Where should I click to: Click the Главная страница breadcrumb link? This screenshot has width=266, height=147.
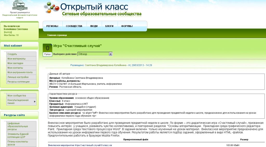(57, 35)
